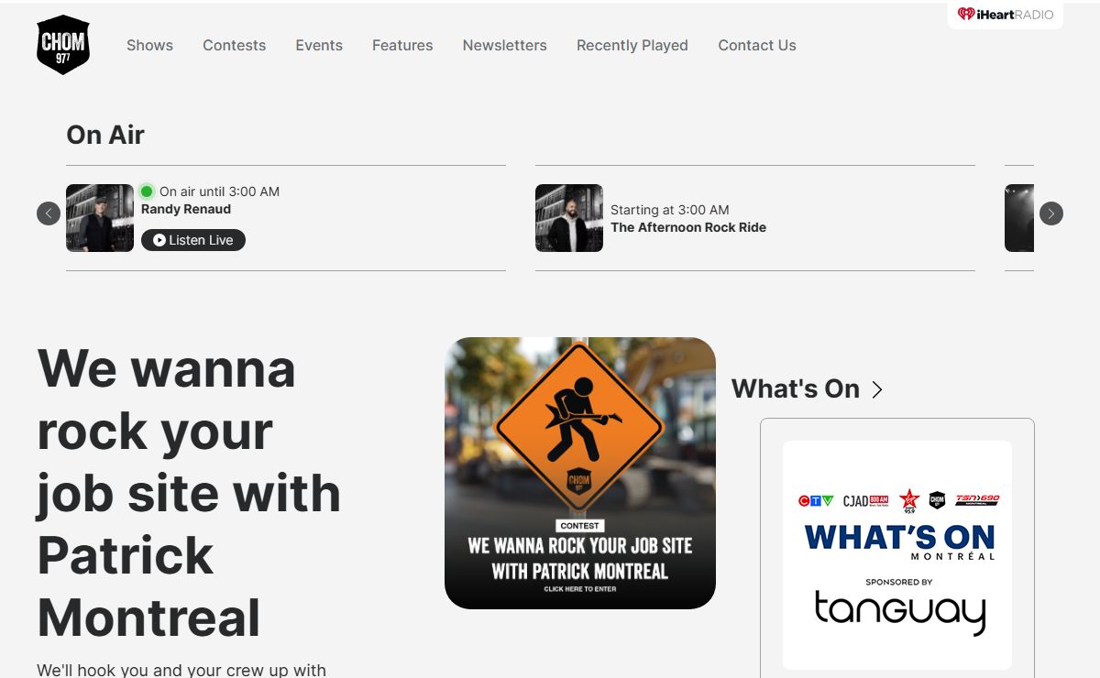Click the We wanna rock your job site headline
The width and height of the screenshot is (1100, 678).
coord(189,493)
